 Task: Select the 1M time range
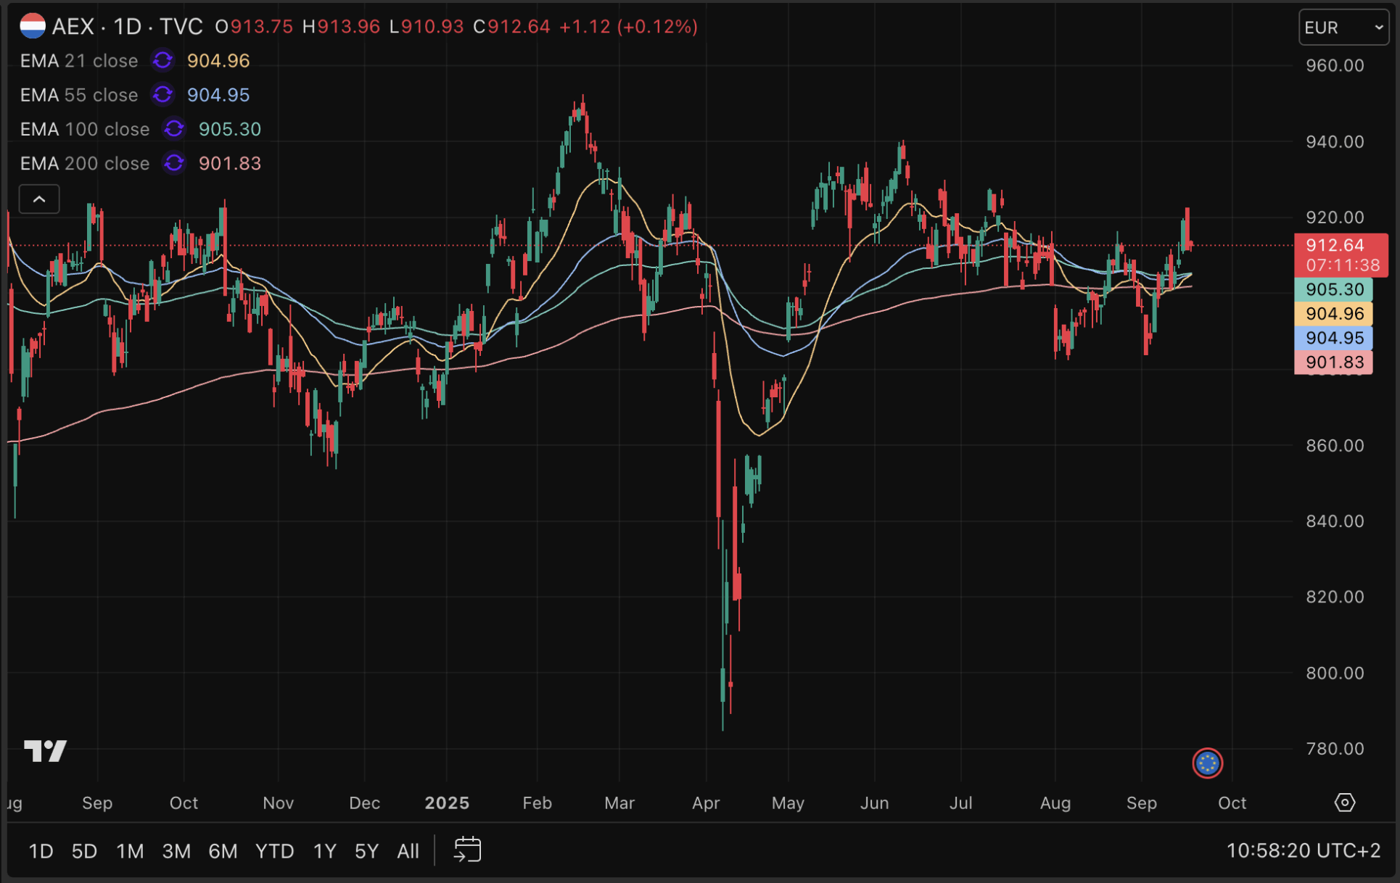pos(130,850)
